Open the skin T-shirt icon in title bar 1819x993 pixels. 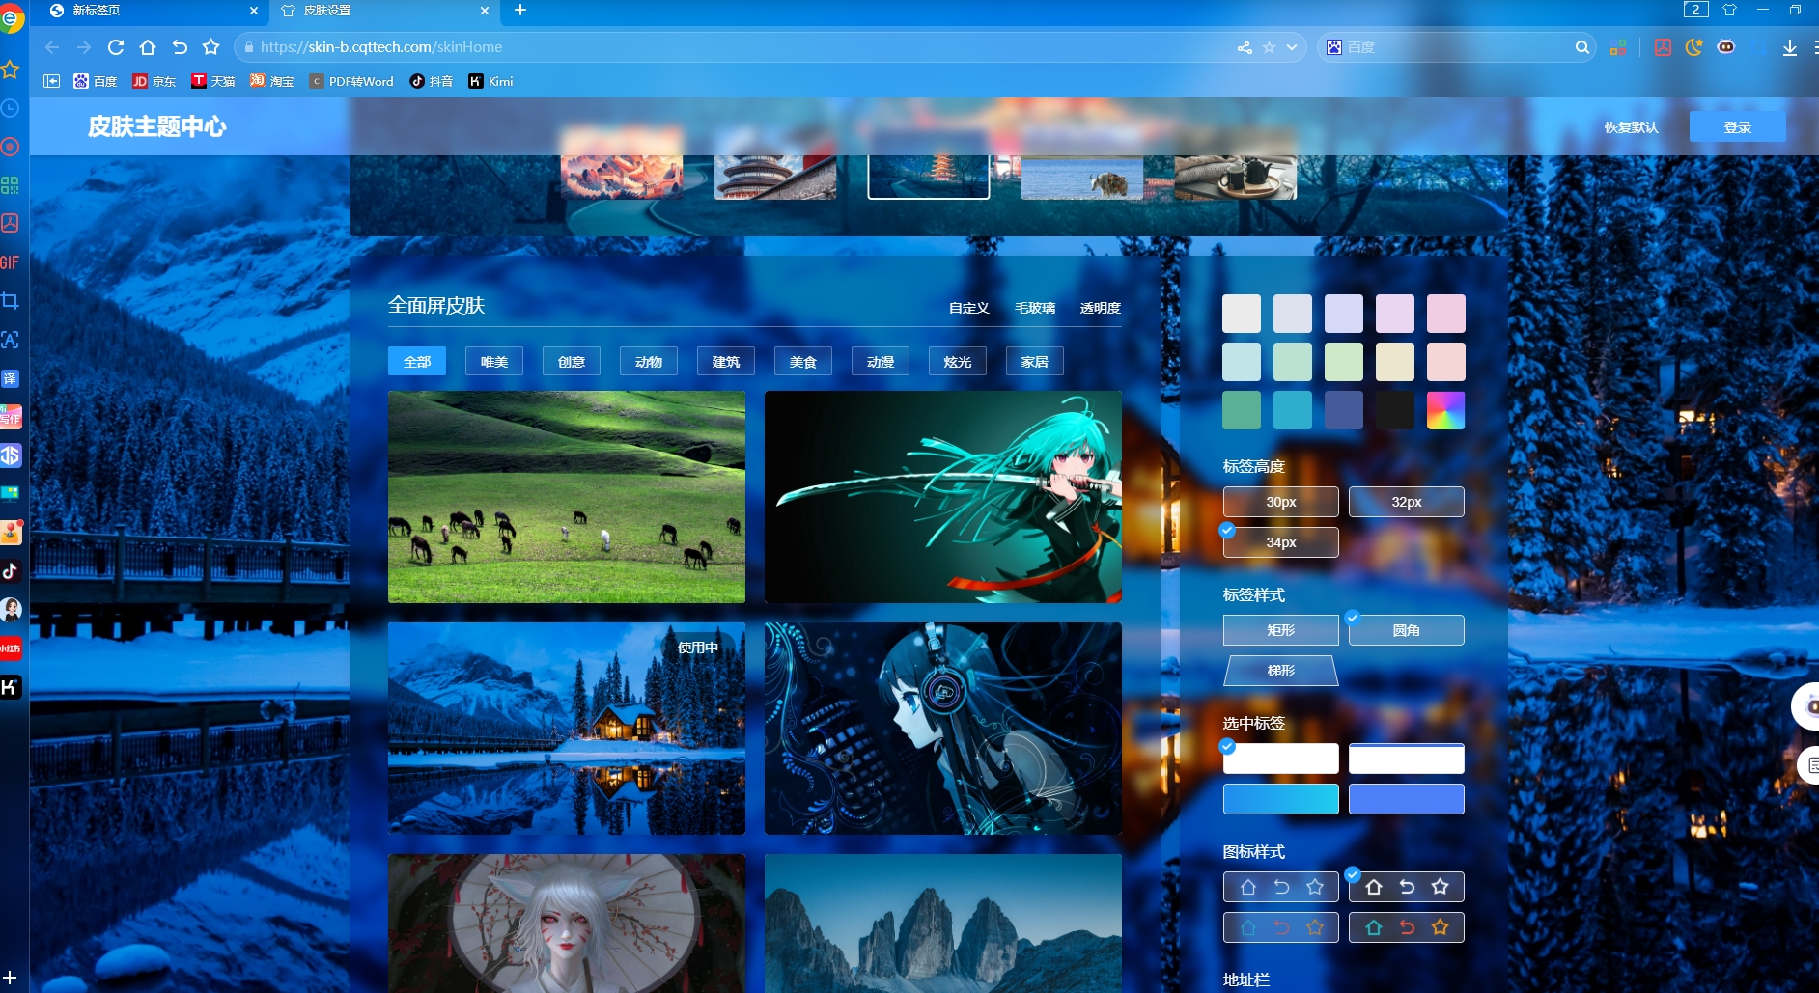1729,10
